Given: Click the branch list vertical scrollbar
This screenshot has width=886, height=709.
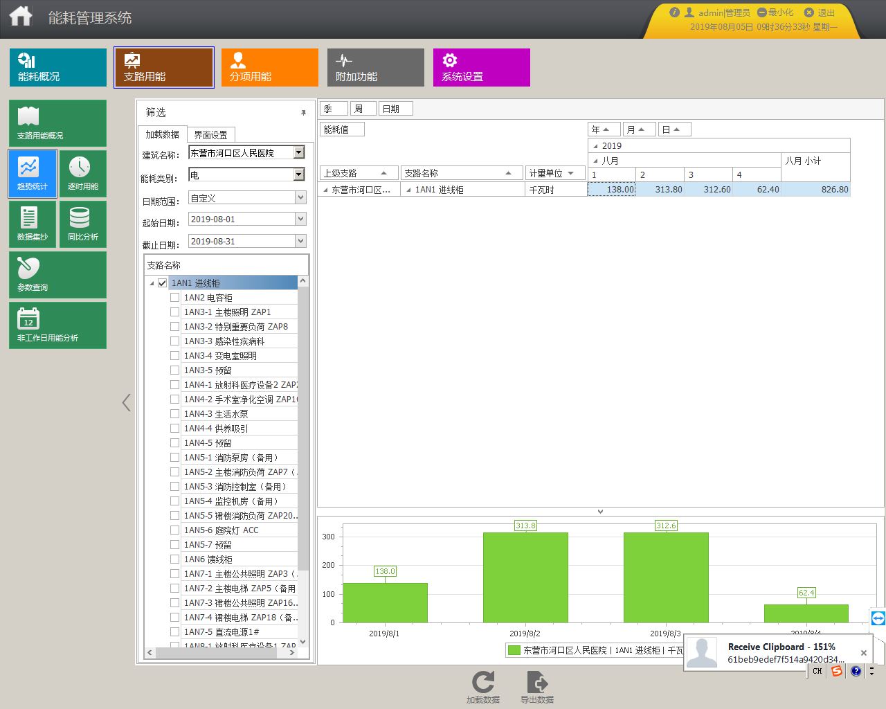Looking at the screenshot, I should click(x=302, y=460).
